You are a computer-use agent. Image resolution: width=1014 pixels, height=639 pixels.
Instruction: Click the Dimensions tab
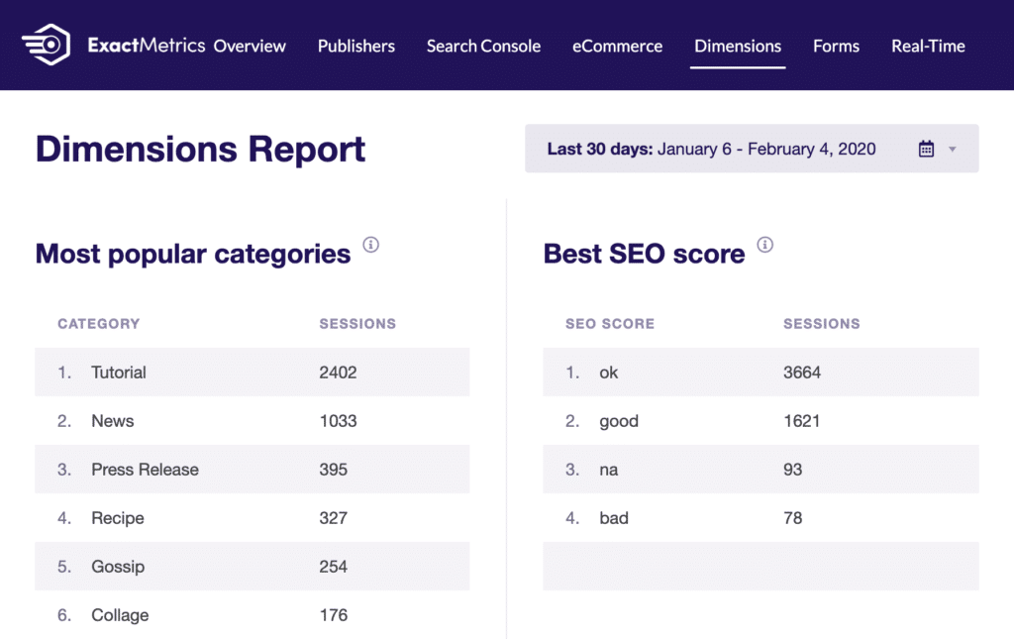tap(738, 46)
